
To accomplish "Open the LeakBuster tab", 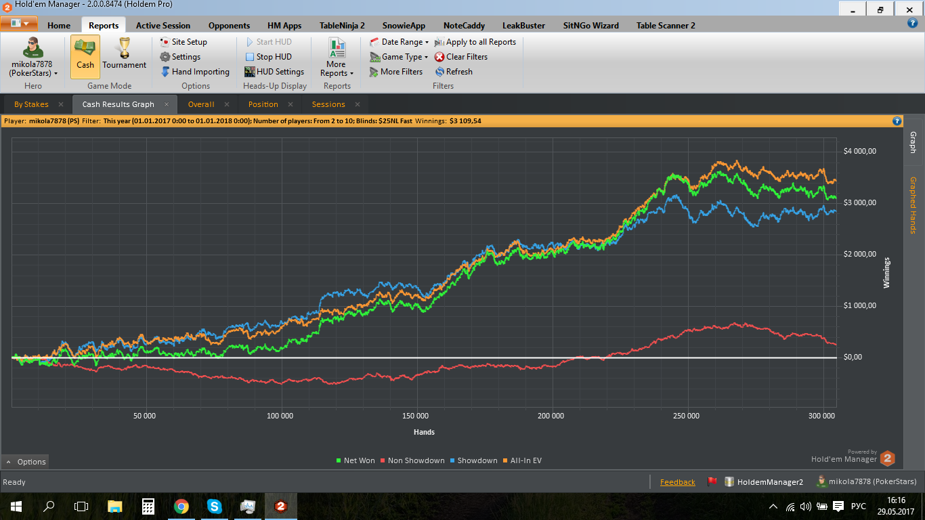I will (x=523, y=26).
